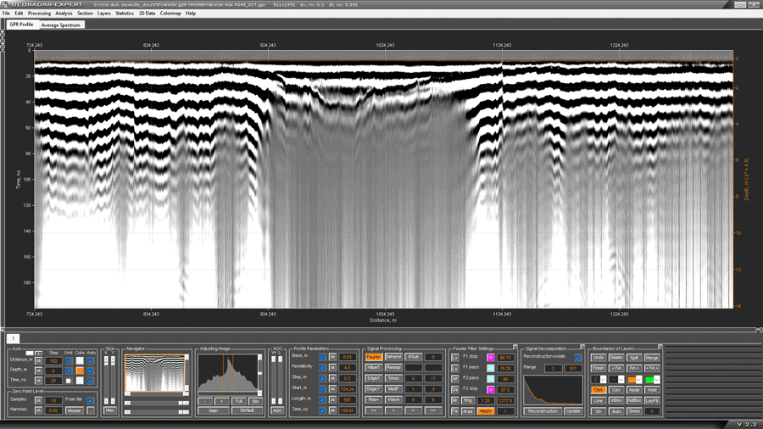Toggle the Depth grid checkbox
The image size is (763, 429).
pyautogui.click(x=68, y=370)
